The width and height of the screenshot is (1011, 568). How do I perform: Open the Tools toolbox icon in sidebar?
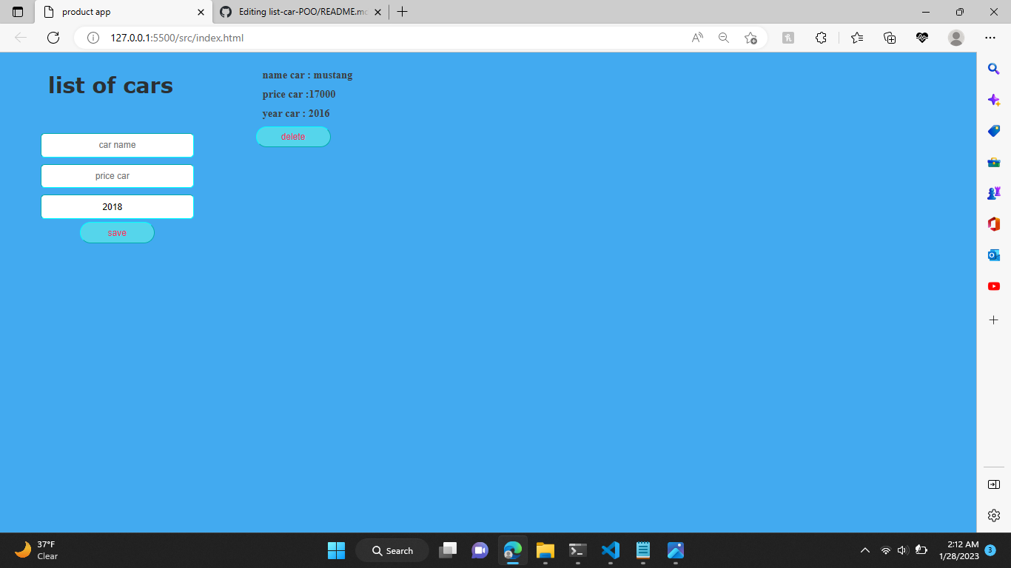pos(993,161)
